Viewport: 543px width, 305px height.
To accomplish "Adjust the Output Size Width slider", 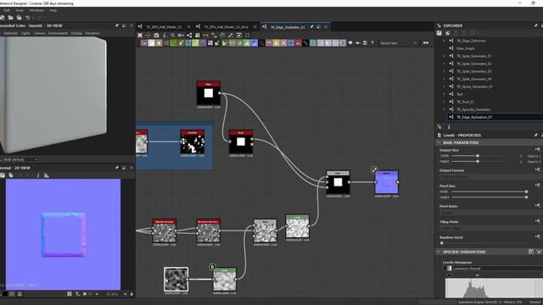I will click(477, 156).
